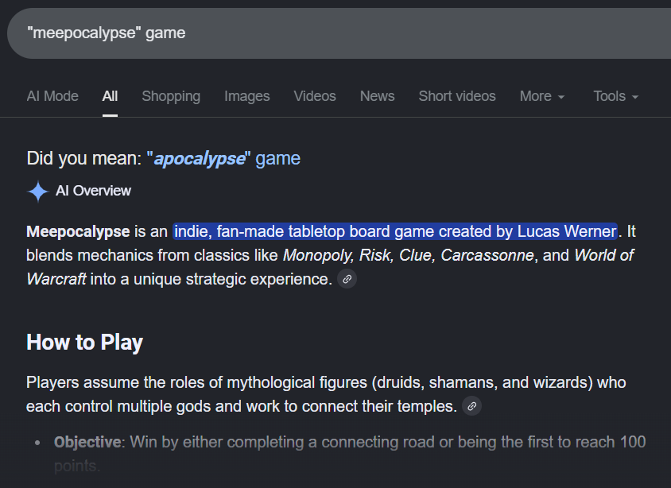The image size is (671, 488).
Task: Click the 'How to Play' heading
Action: [85, 343]
